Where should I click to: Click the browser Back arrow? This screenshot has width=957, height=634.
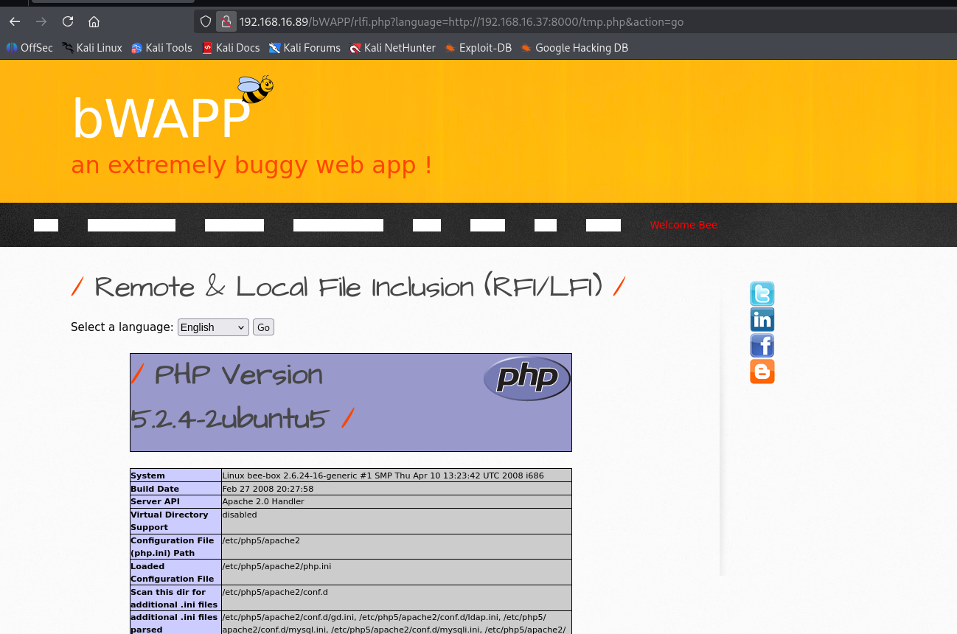pyautogui.click(x=15, y=21)
